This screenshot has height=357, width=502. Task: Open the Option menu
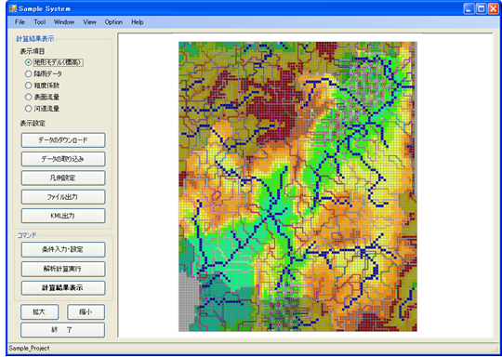pos(113,22)
